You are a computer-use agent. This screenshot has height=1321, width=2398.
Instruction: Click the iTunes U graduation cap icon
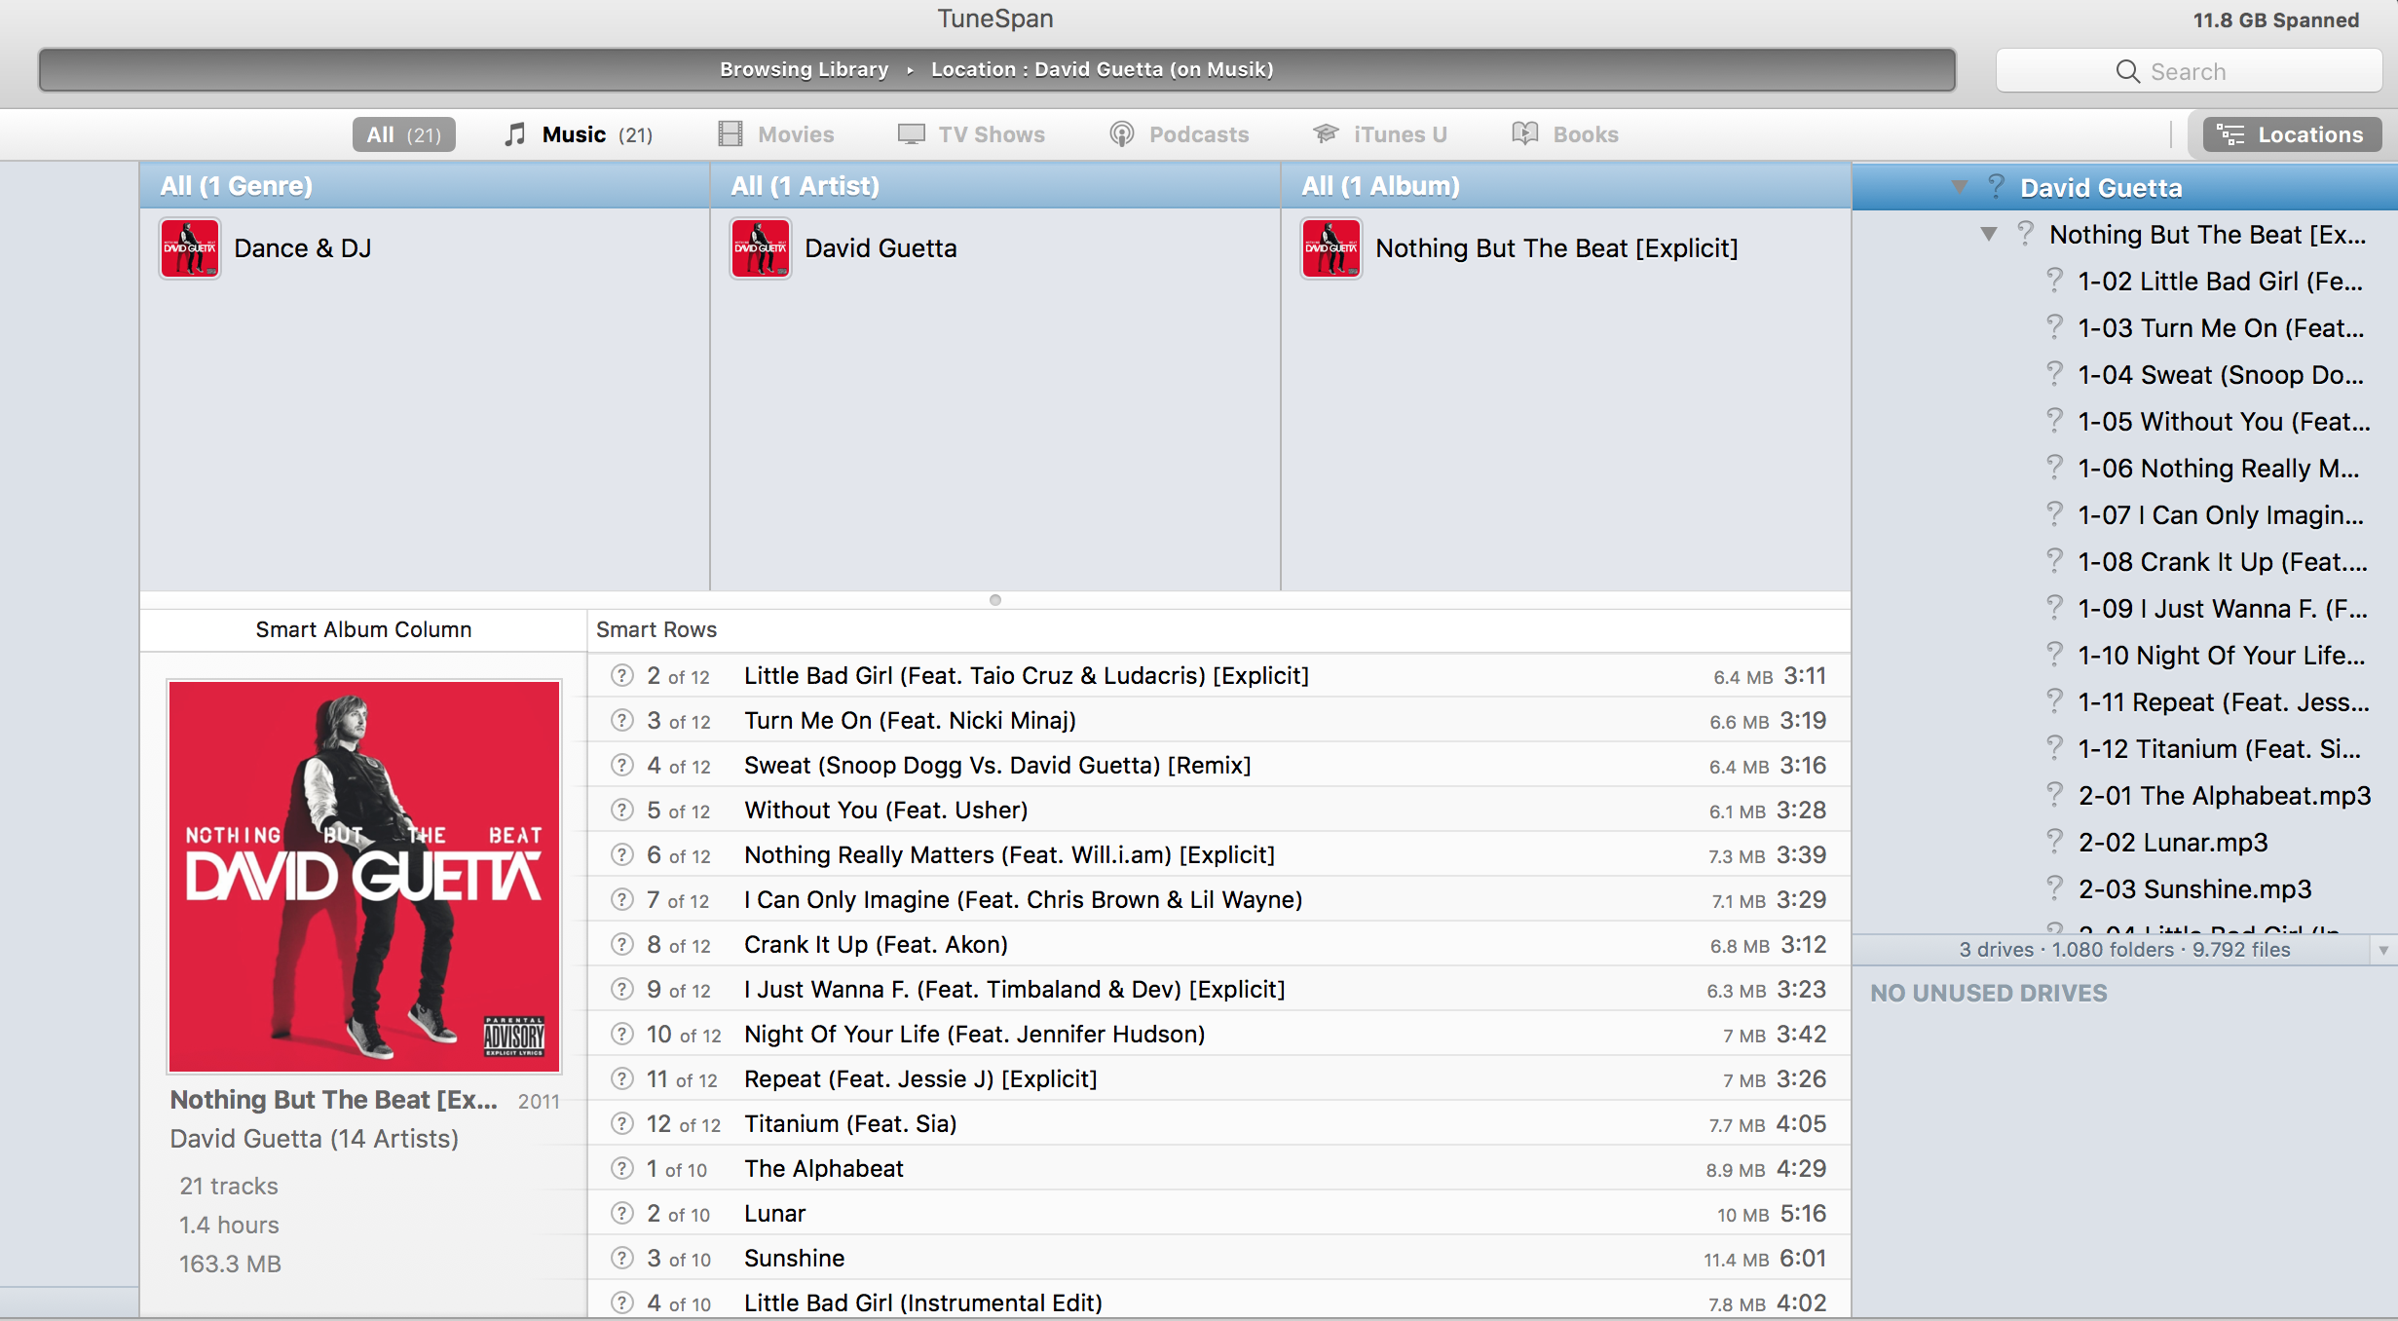click(x=1326, y=134)
